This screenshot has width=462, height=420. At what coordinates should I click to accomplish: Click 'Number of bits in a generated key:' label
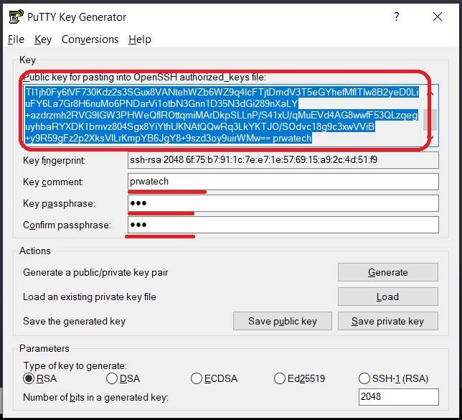[95, 397]
